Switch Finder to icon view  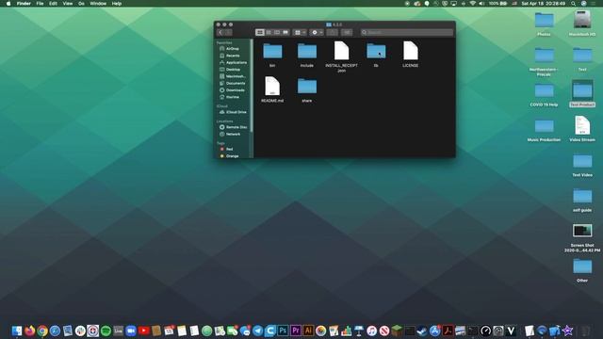point(260,33)
